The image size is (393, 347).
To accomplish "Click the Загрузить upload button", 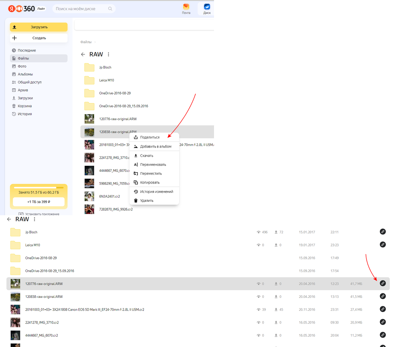I will 39,27.
